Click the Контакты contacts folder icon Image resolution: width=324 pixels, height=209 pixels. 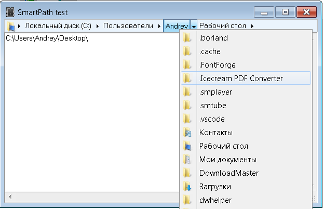tap(187, 133)
